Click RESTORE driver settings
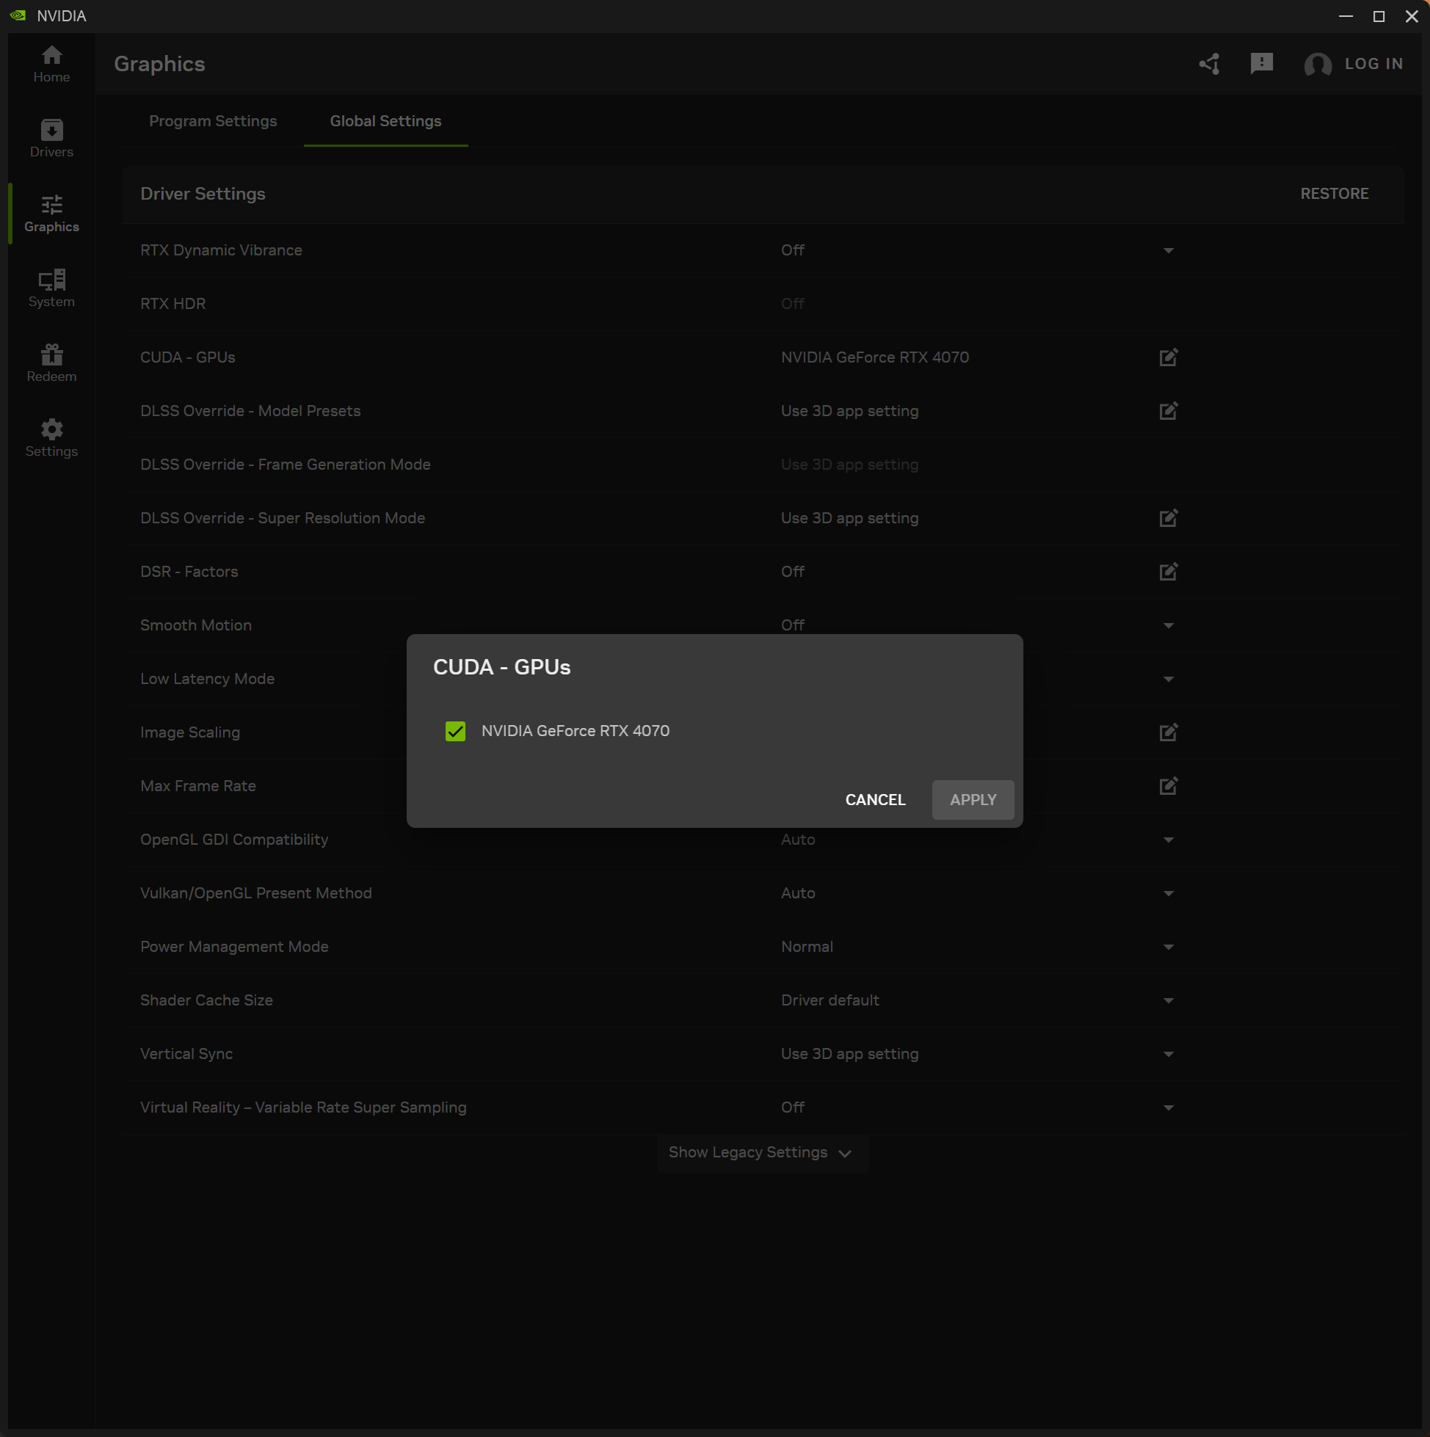1430x1437 pixels. tap(1333, 193)
